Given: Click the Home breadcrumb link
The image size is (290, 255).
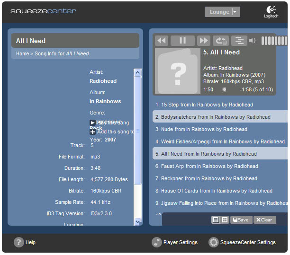Looking at the screenshot, I should tap(22, 54).
